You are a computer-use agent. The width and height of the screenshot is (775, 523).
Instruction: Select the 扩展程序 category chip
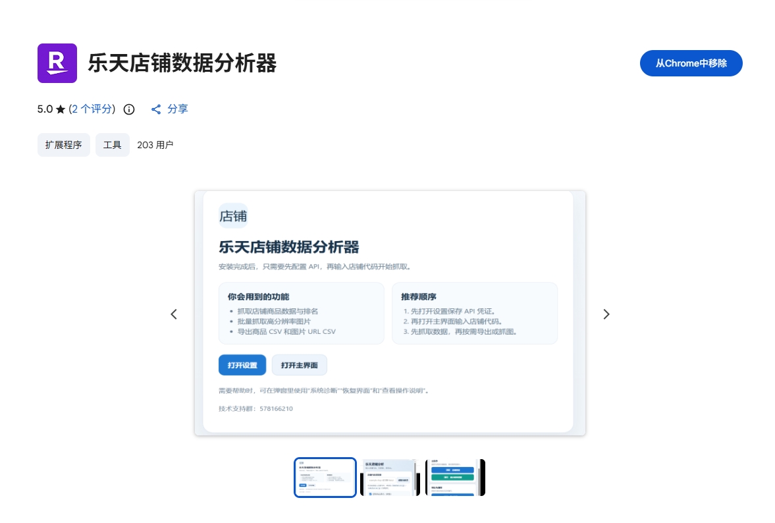(x=64, y=145)
